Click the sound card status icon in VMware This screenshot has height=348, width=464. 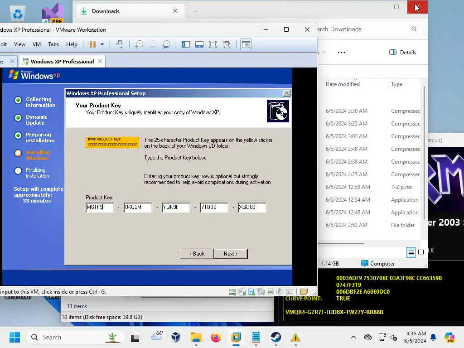[x=280, y=292]
